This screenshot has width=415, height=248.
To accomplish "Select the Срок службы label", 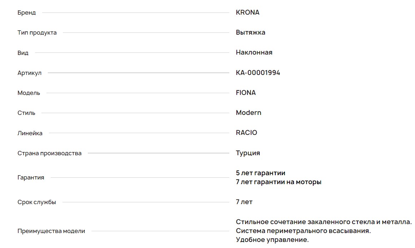I will click(x=36, y=202).
